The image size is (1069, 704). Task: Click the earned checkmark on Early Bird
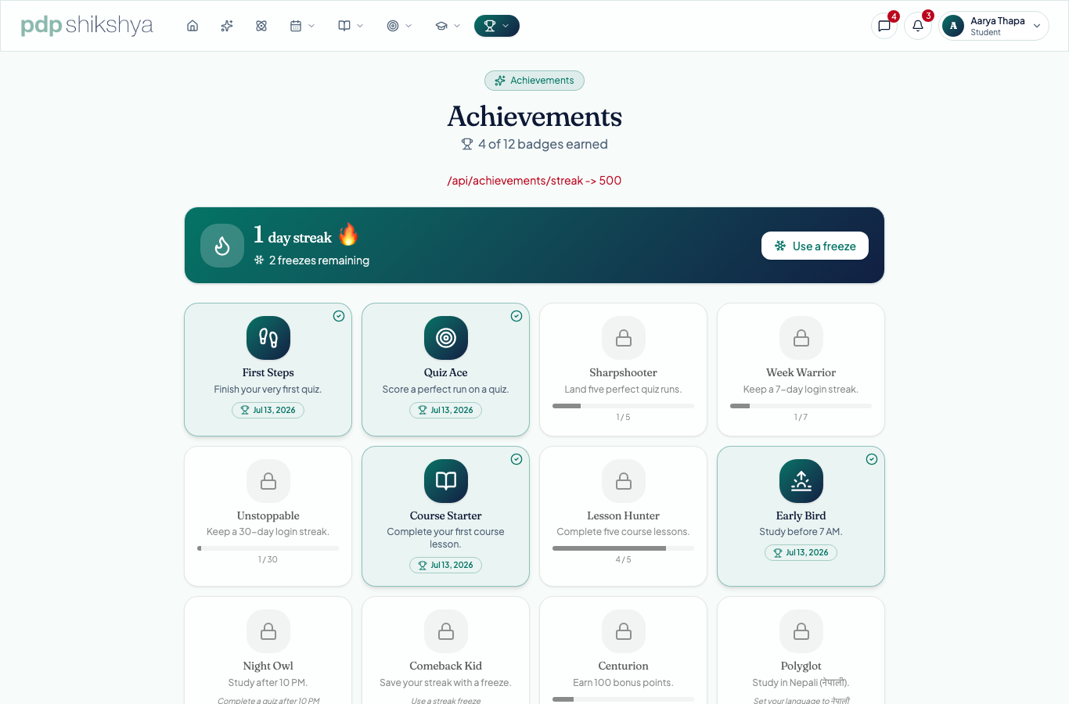click(872, 459)
